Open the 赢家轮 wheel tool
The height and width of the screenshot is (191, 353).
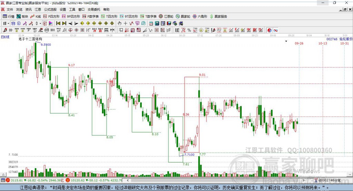pos(183,17)
